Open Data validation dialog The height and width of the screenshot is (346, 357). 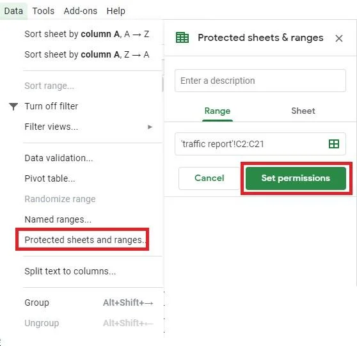point(59,158)
